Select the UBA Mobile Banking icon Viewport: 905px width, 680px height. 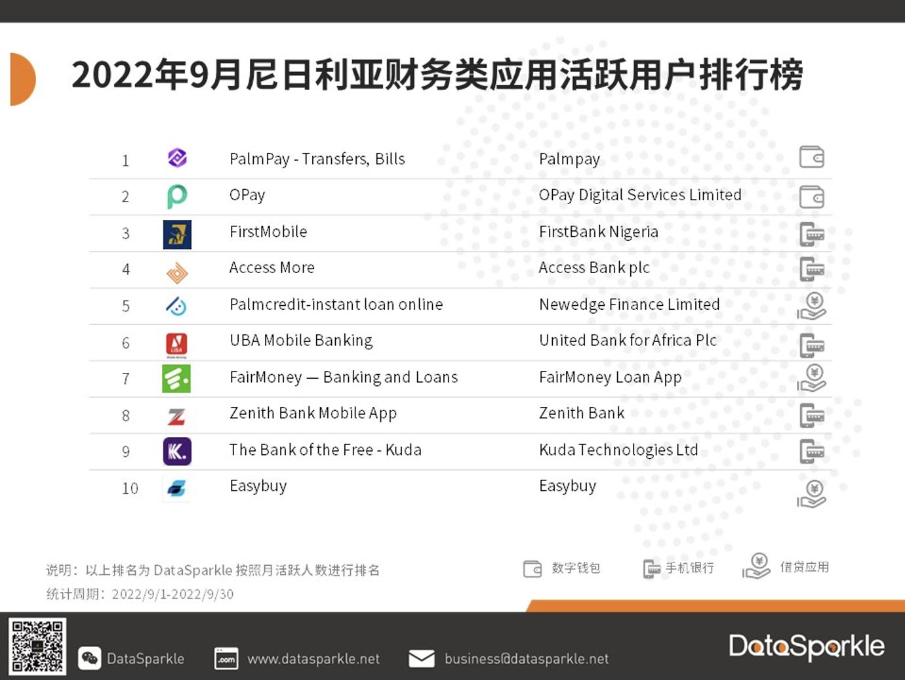coord(176,343)
